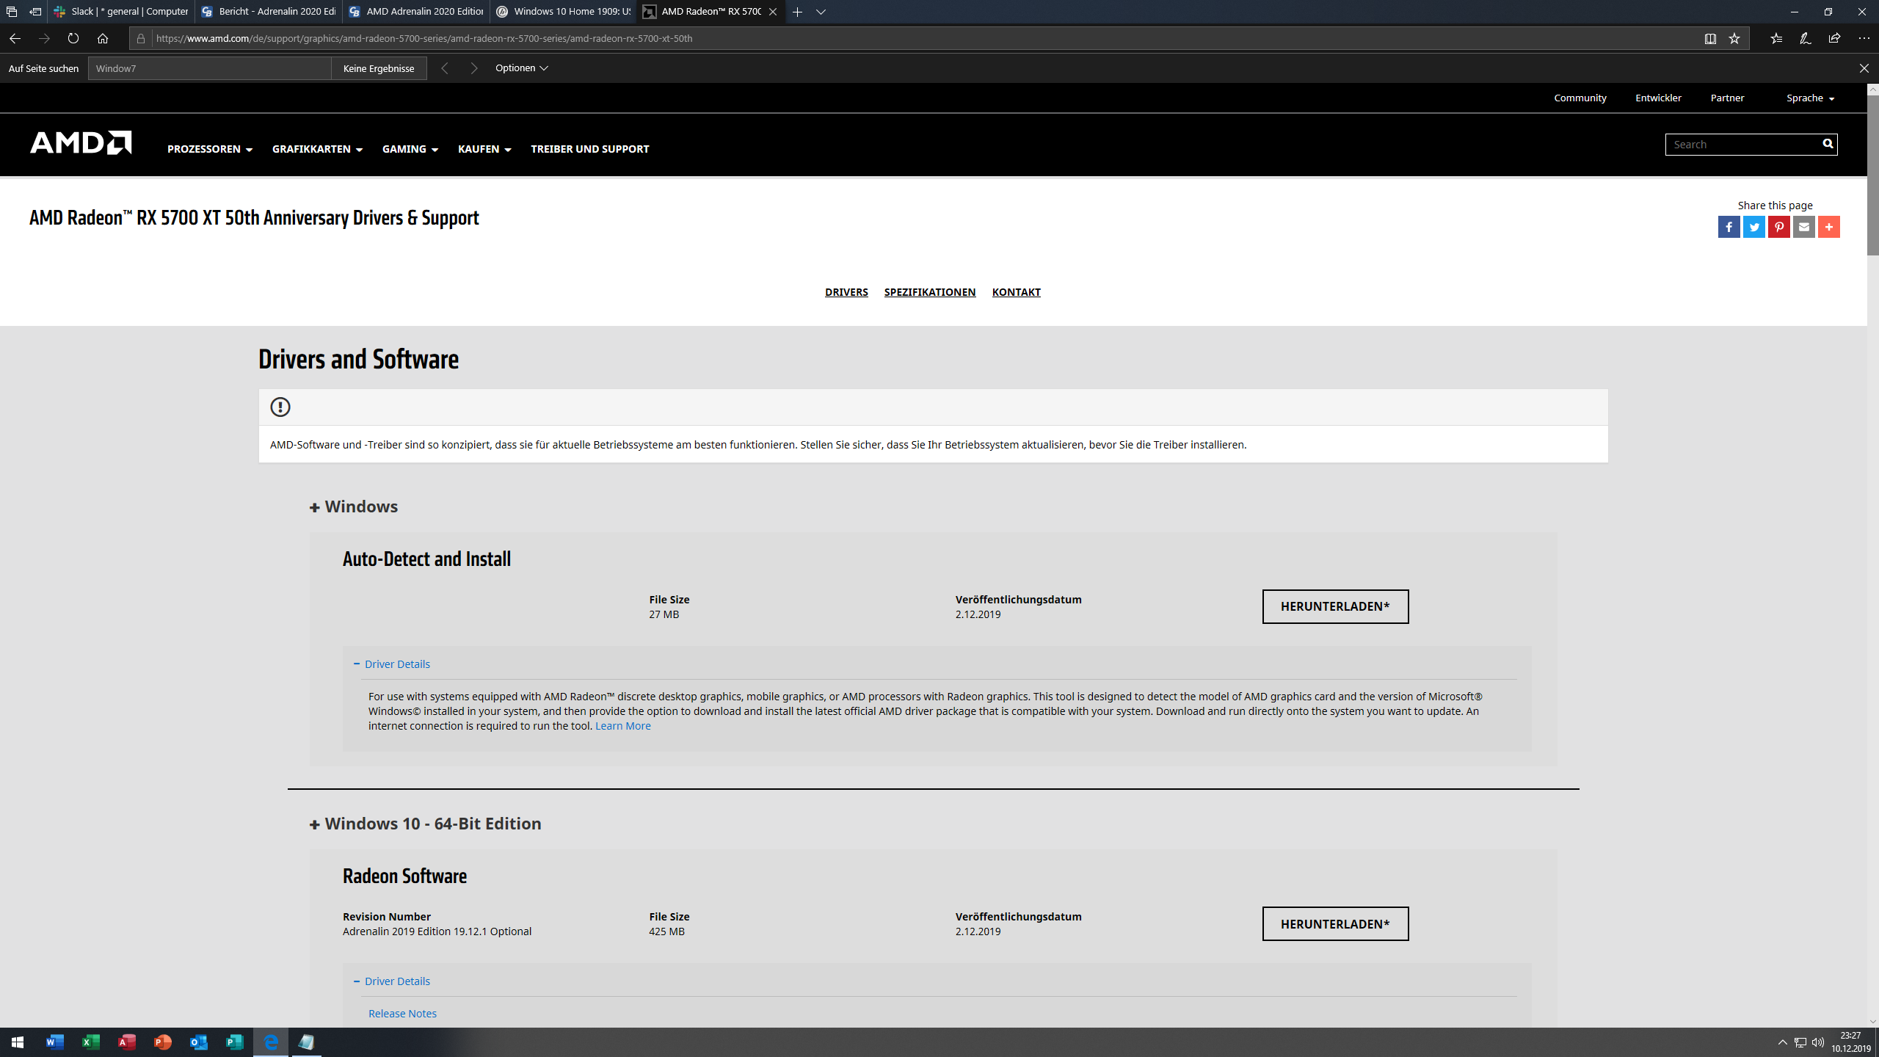1879x1057 pixels.
Task: Switch to Windows 10 Home 1909 tab
Action: [x=563, y=12]
